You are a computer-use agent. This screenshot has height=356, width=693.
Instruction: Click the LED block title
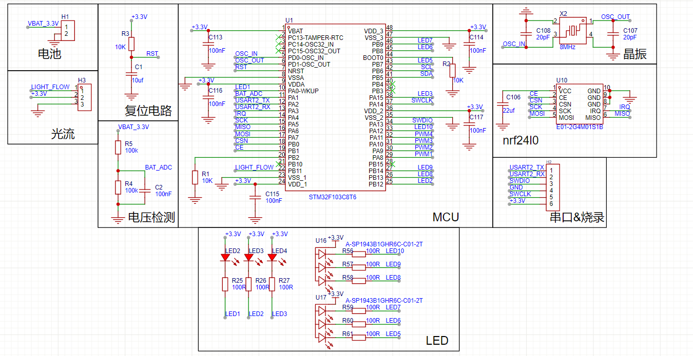tap(437, 341)
